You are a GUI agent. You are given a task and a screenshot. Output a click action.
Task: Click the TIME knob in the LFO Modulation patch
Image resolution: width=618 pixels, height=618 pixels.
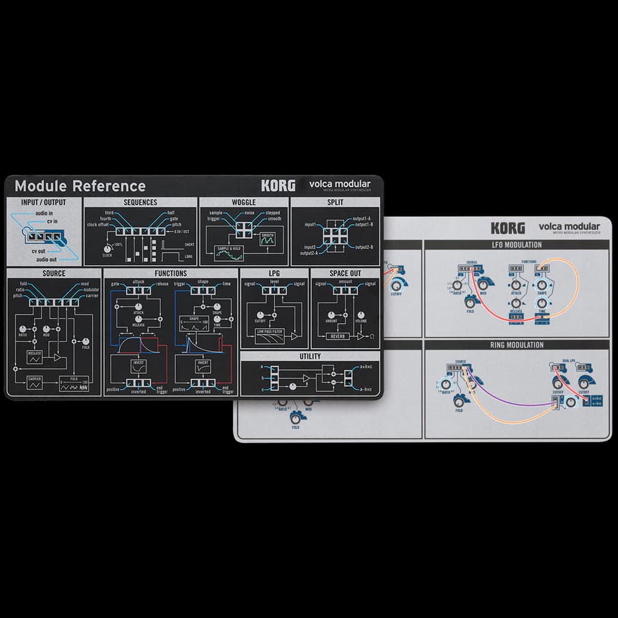coord(542,303)
